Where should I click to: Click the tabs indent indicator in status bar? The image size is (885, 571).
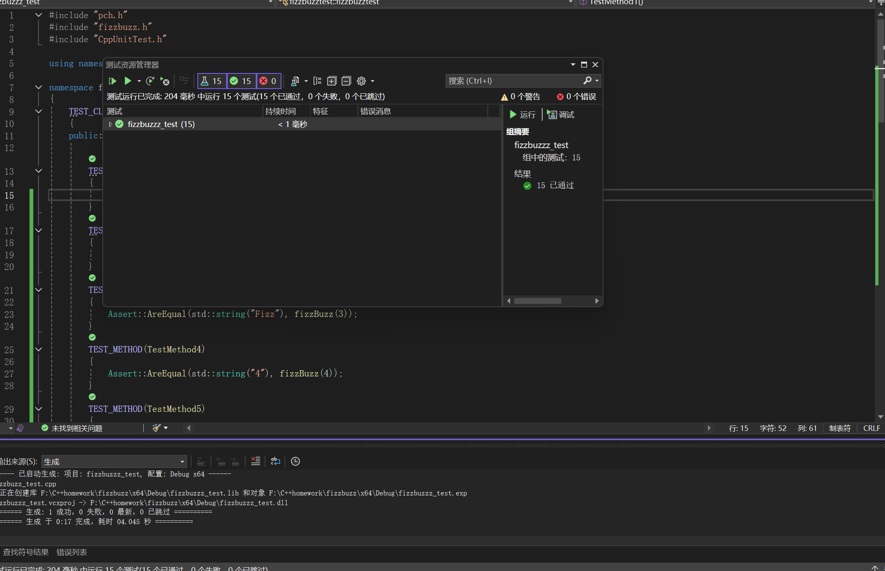tap(840, 428)
